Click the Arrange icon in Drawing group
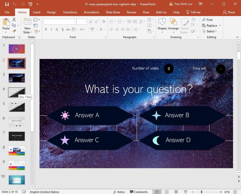The image size is (241, 194). pyautogui.click(x=173, y=24)
